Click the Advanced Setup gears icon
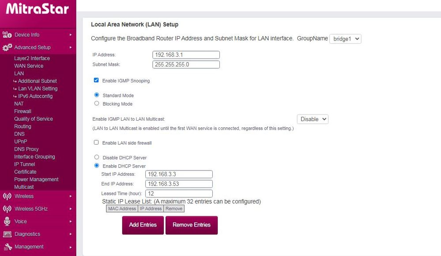Viewport: 441px width, 256px height. [x=7, y=47]
